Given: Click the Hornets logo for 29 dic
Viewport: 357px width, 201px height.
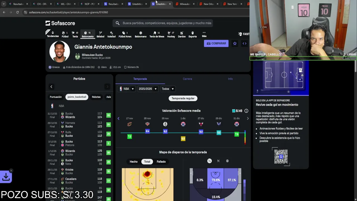Looking at the screenshot, I should click(219, 124).
